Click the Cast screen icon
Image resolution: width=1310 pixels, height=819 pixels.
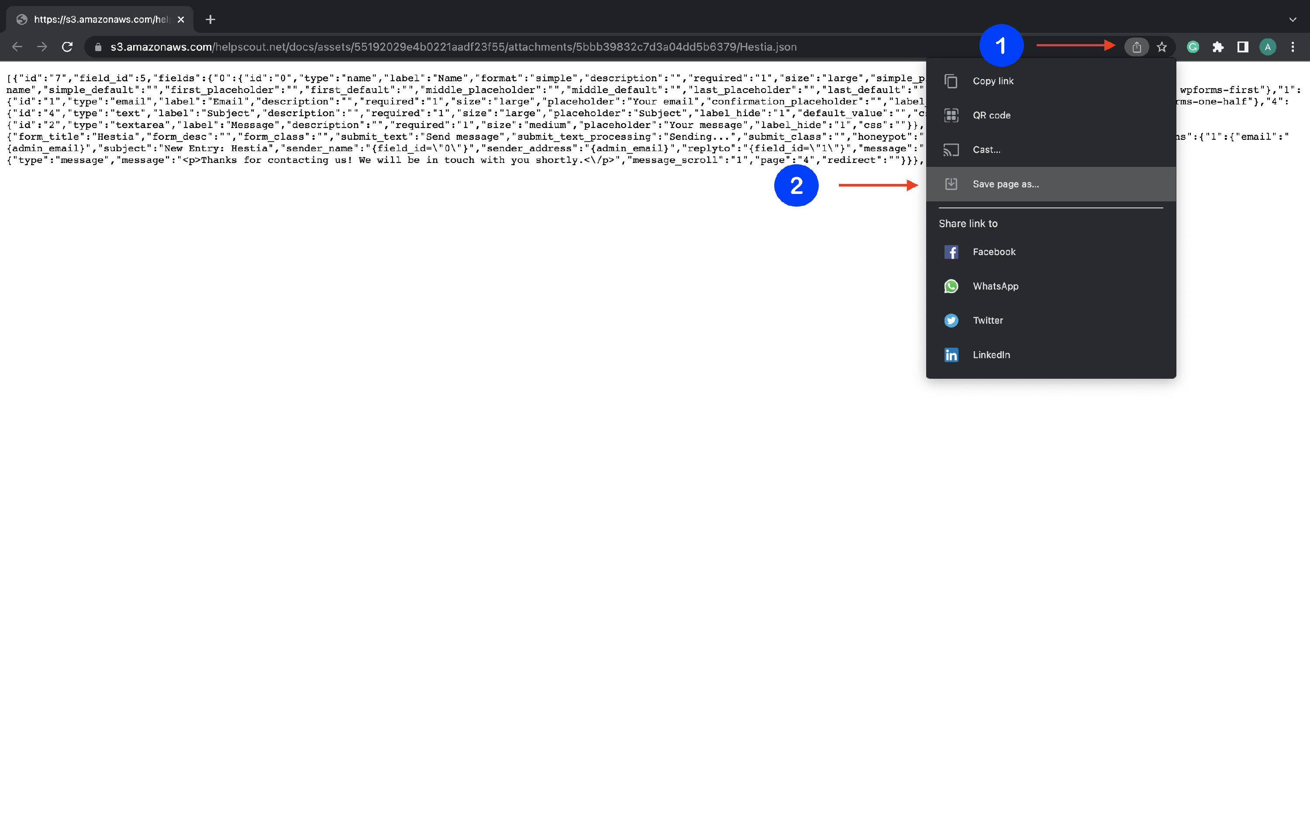pyautogui.click(x=951, y=150)
